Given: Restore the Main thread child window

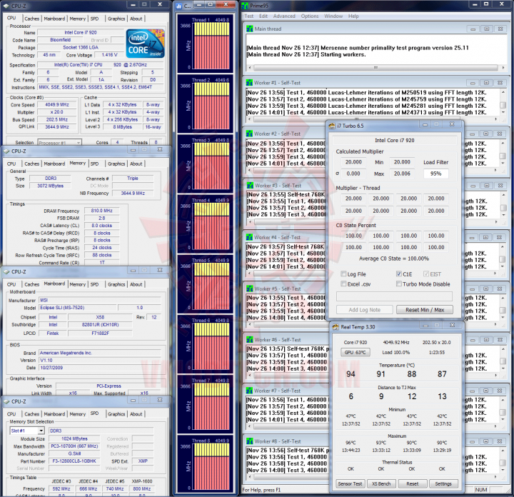Looking at the screenshot, I should click(487, 29).
